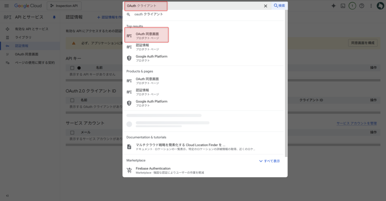This screenshot has width=386, height=201.
Task: Toggle select-all checkbox in API キー table
Action: pos(72,68)
